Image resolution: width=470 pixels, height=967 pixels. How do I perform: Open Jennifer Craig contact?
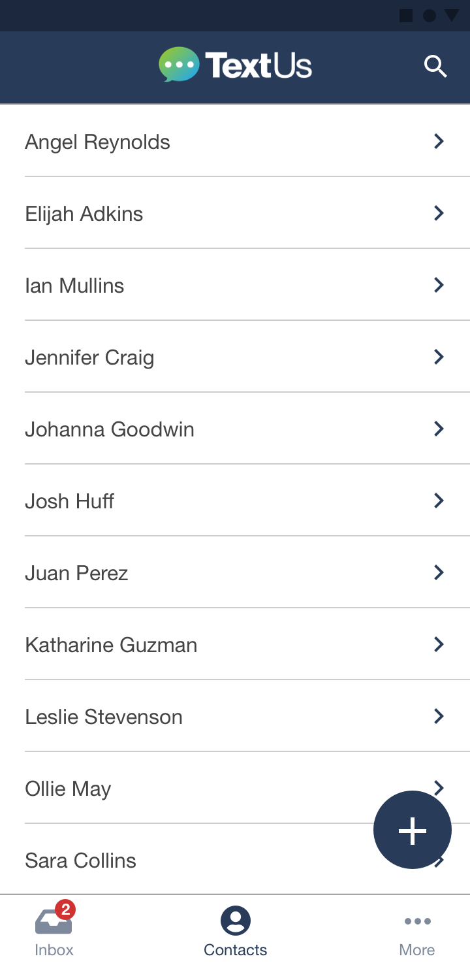pos(235,357)
